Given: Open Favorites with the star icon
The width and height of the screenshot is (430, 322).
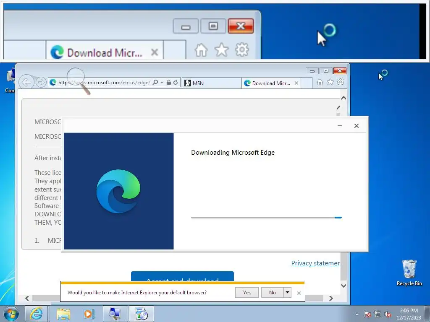Looking at the screenshot, I should click(330, 82).
